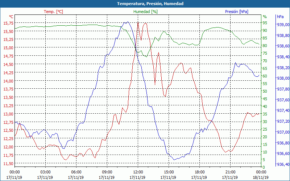The height and width of the screenshot is (181, 290).
Task: Pick the '11,75' temperature axis value
Action: 8,155
